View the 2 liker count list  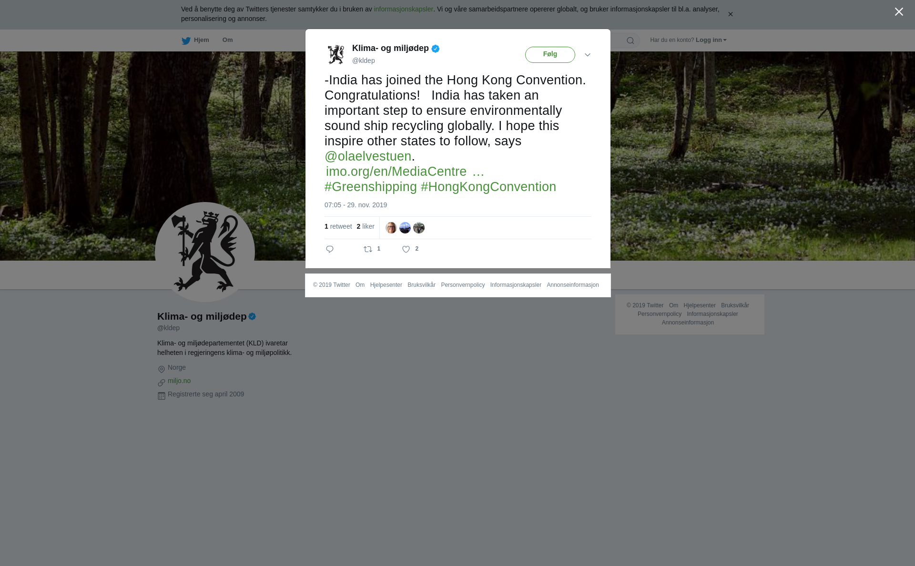point(366,226)
